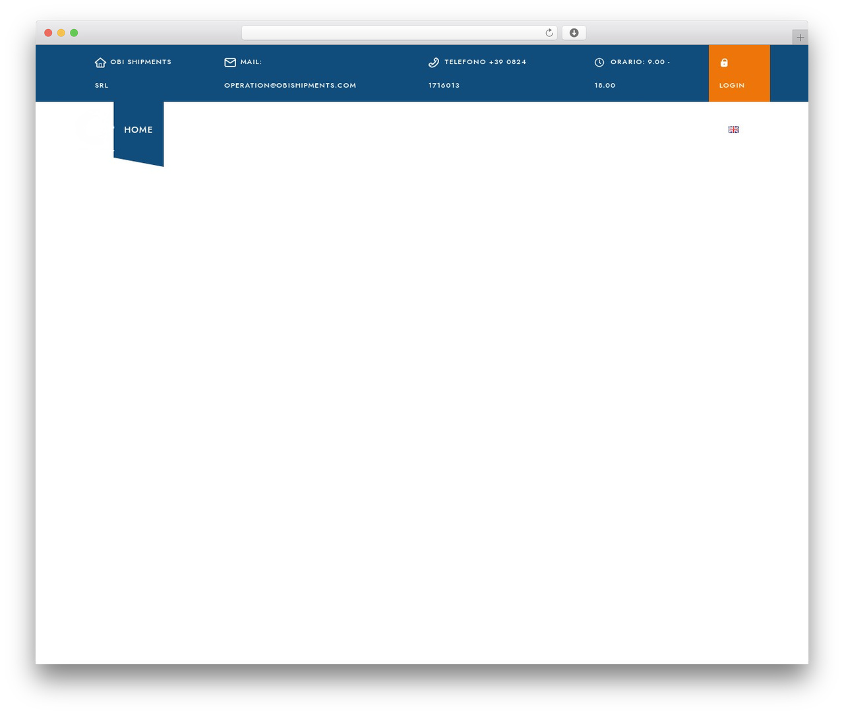Click the clock icon beside Orario
The image size is (844, 715).
[x=599, y=62]
